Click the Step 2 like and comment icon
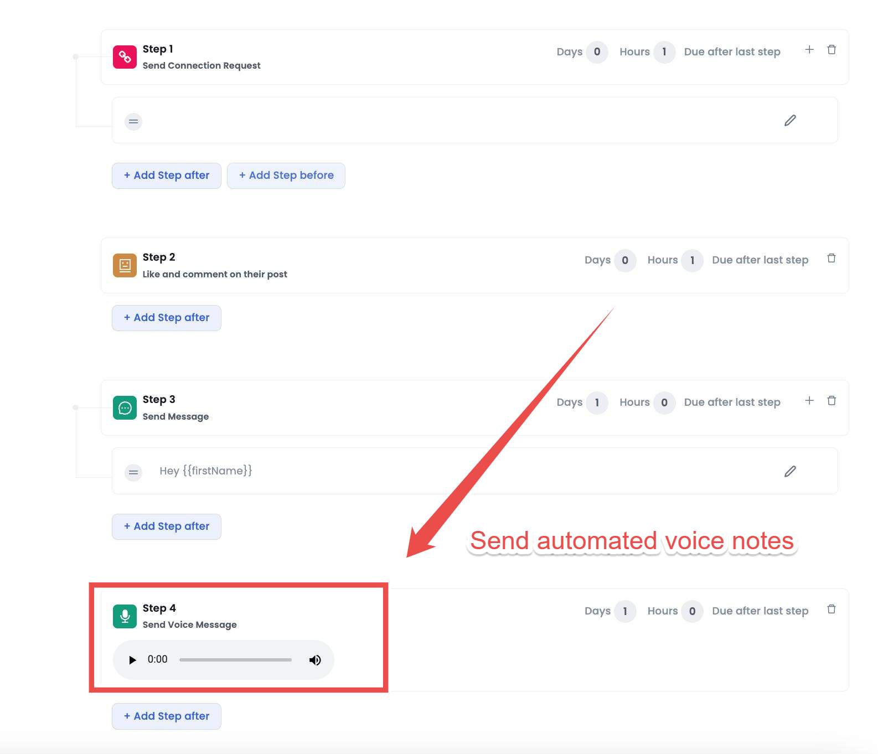878x754 pixels. [125, 265]
